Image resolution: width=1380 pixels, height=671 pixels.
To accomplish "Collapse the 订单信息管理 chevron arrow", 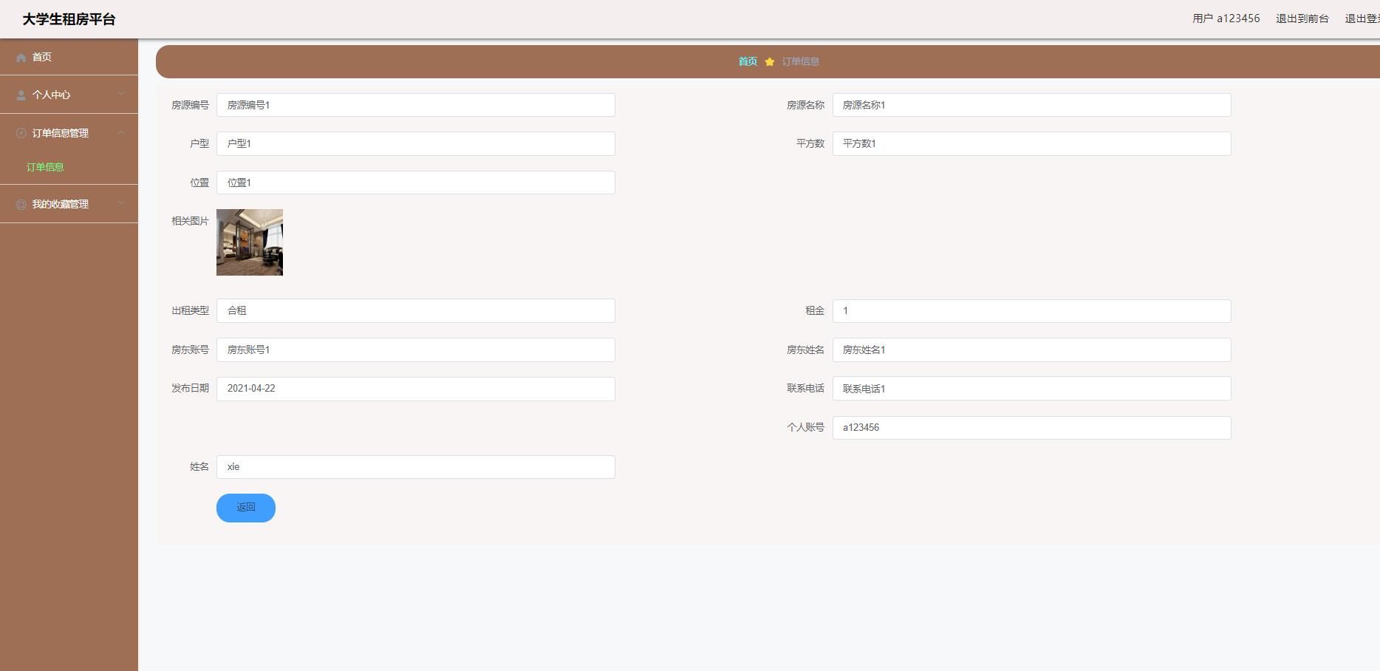I will coord(121,132).
